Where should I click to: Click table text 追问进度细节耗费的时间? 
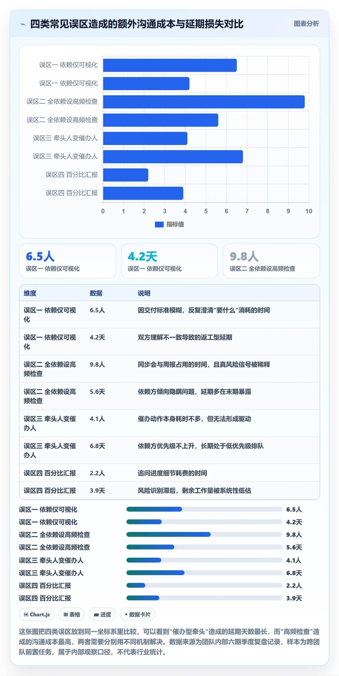pos(172,473)
